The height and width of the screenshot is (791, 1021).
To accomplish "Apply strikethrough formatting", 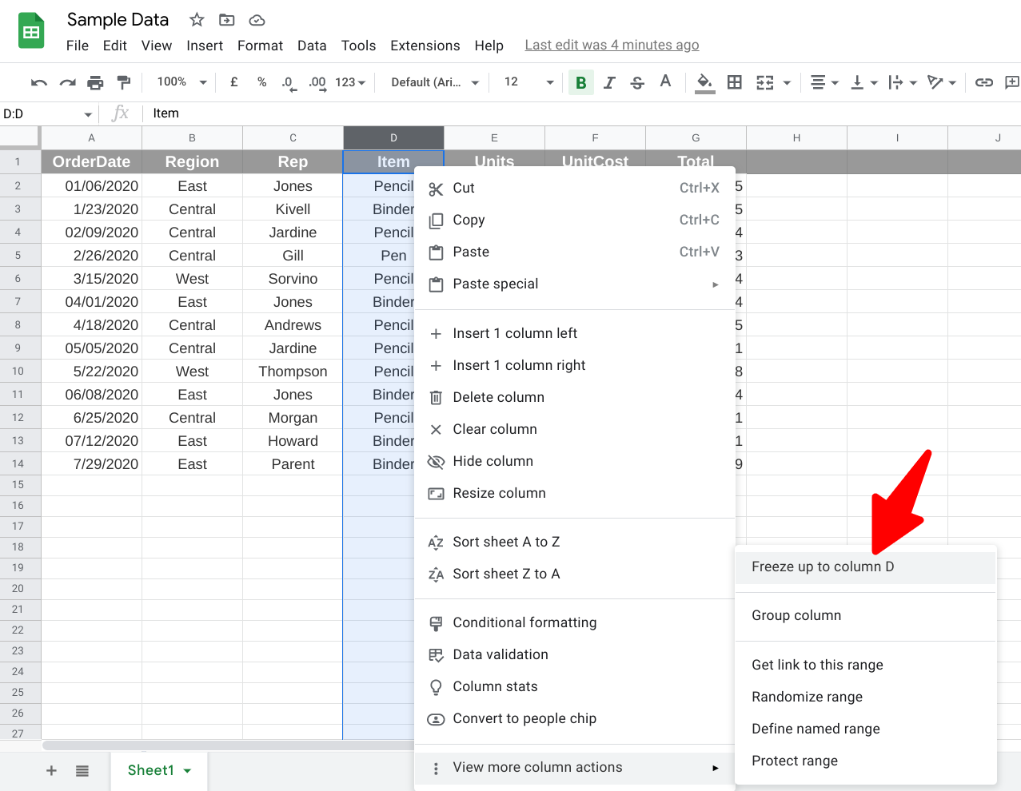I will (x=636, y=81).
